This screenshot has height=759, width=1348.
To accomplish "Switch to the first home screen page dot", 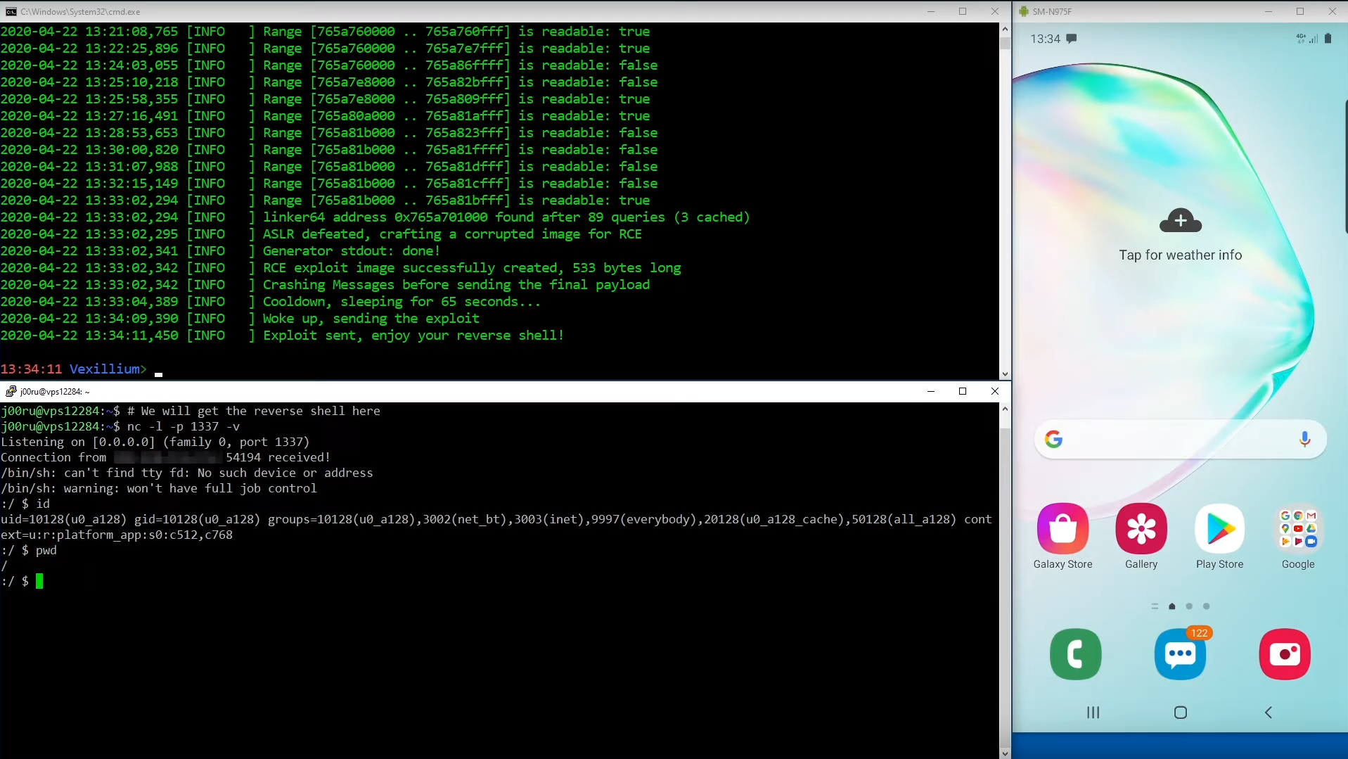I will [1172, 606].
